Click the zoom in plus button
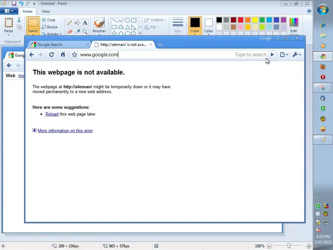 click(309, 246)
